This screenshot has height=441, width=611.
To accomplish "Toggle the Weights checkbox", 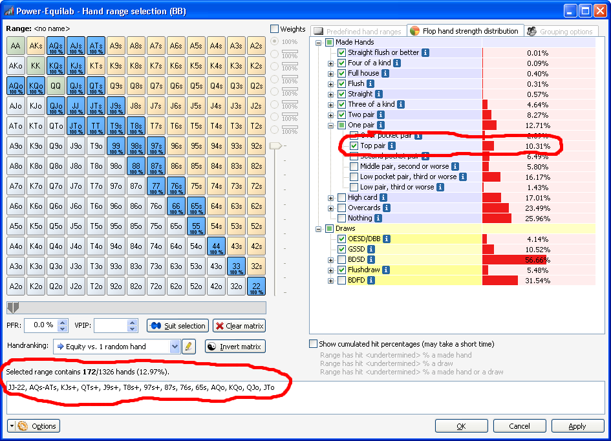I will 274,29.
